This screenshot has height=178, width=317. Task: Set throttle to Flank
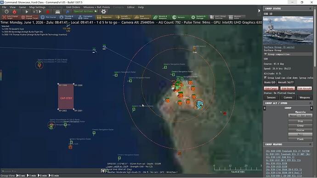300,139
